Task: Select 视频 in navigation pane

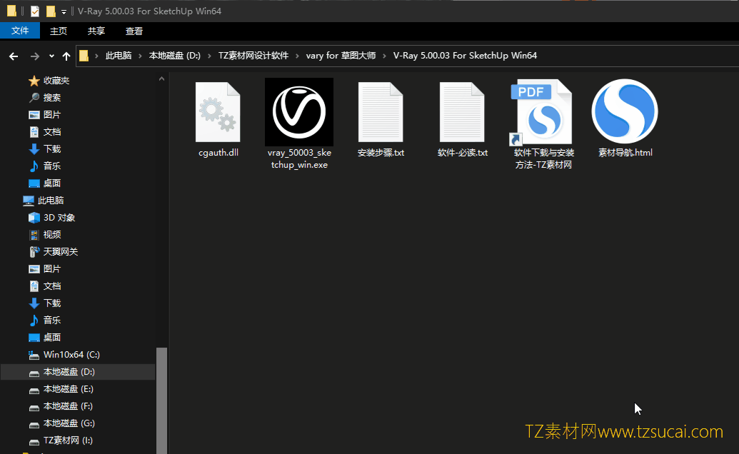Action: 52,235
